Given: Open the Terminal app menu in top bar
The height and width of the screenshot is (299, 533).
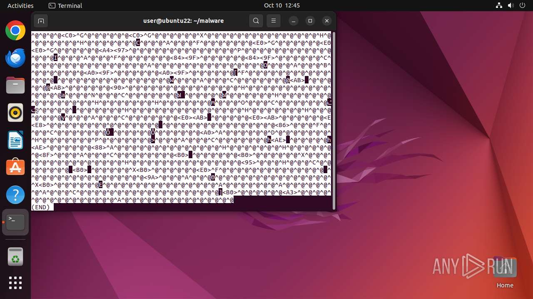Looking at the screenshot, I should point(65,5).
